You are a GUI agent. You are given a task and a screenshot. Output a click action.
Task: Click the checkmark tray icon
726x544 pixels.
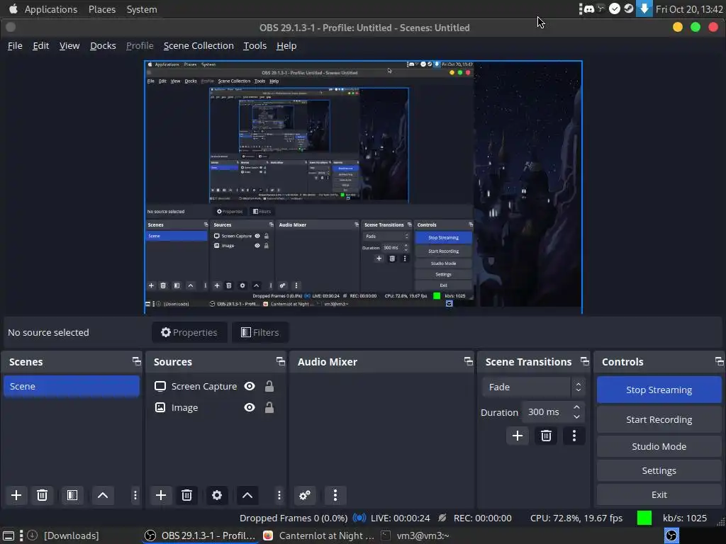[x=615, y=8]
